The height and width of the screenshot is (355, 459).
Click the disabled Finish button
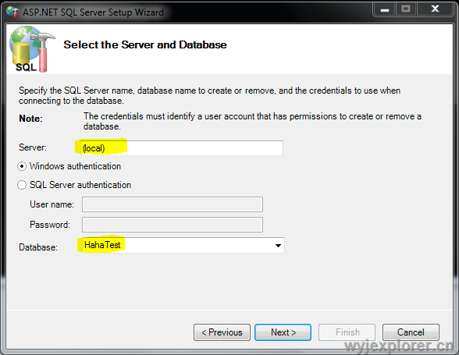(x=347, y=332)
